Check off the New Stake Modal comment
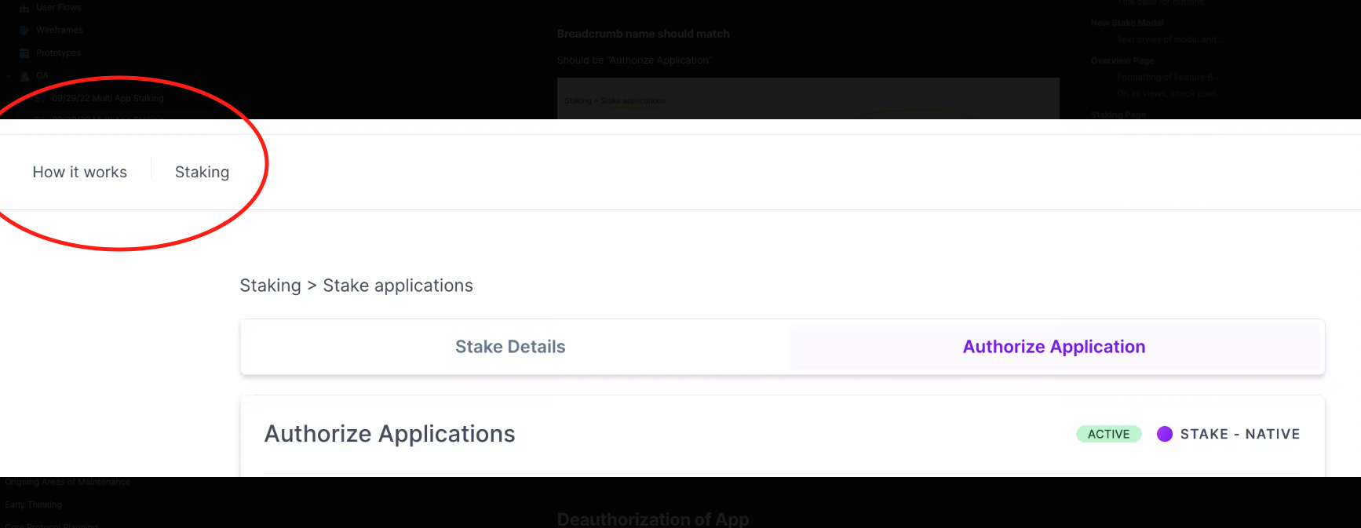Viewport: 1361px width, 528px height. (x=1126, y=23)
